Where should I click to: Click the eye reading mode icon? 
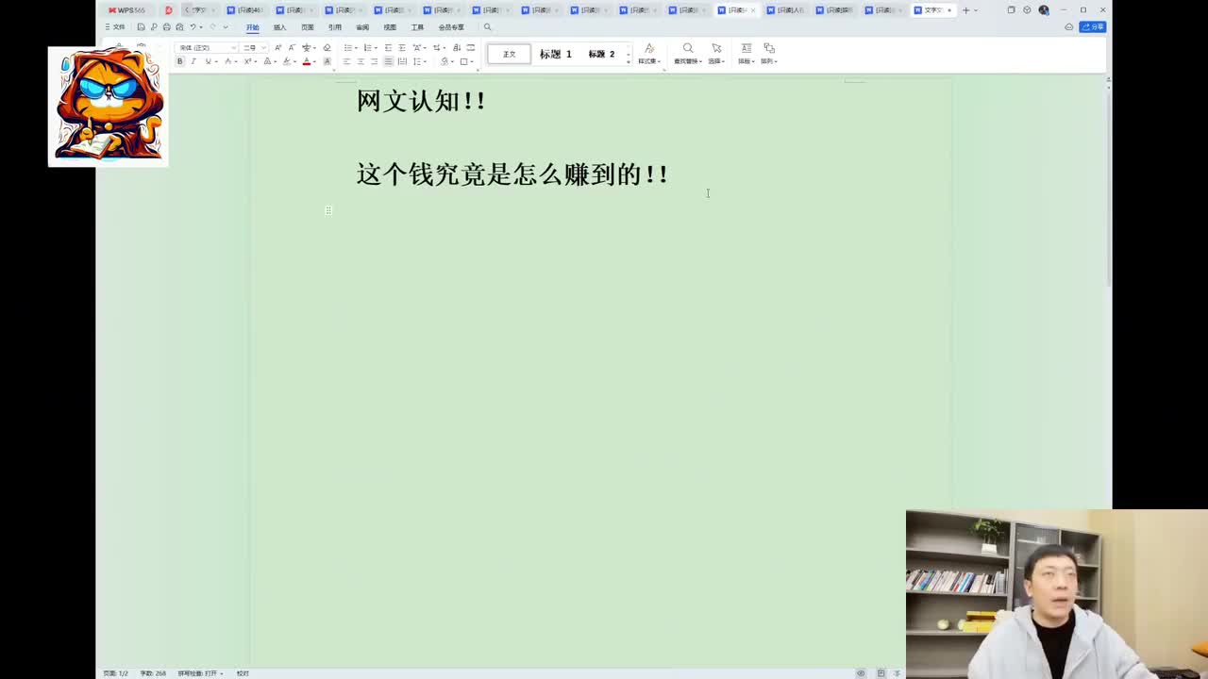tap(861, 673)
